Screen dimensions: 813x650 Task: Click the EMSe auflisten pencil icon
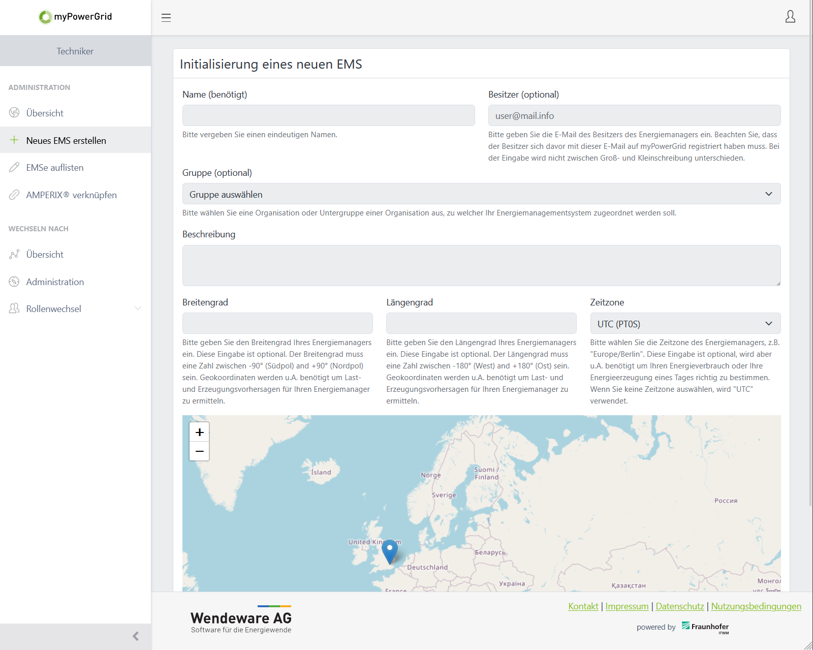pos(14,168)
